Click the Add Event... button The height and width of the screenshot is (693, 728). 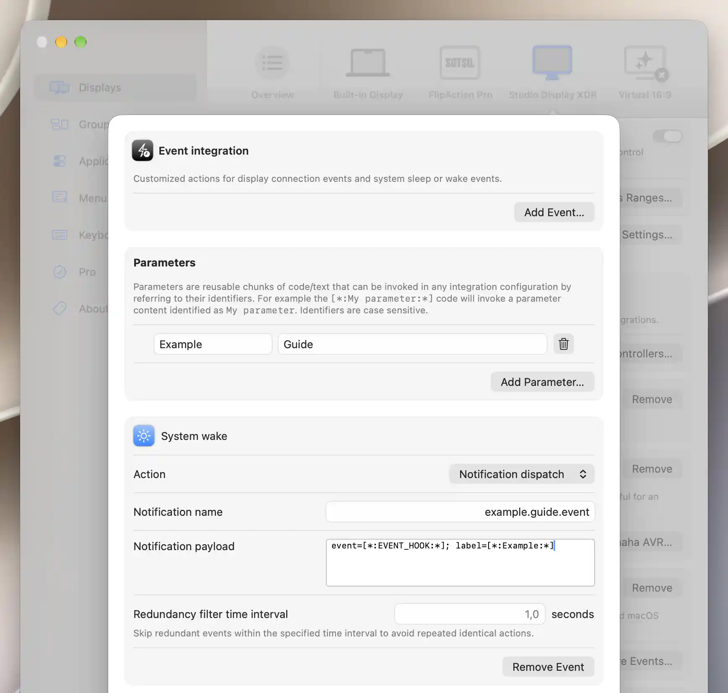click(x=554, y=212)
